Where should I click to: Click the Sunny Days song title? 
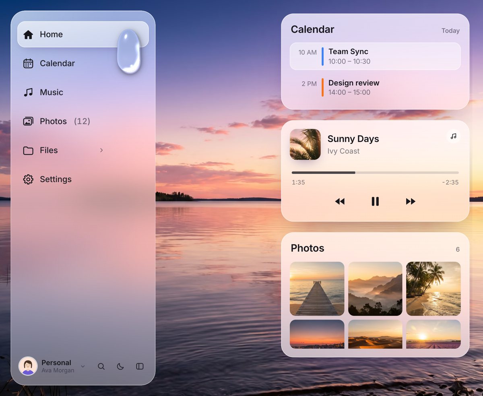pyautogui.click(x=353, y=139)
